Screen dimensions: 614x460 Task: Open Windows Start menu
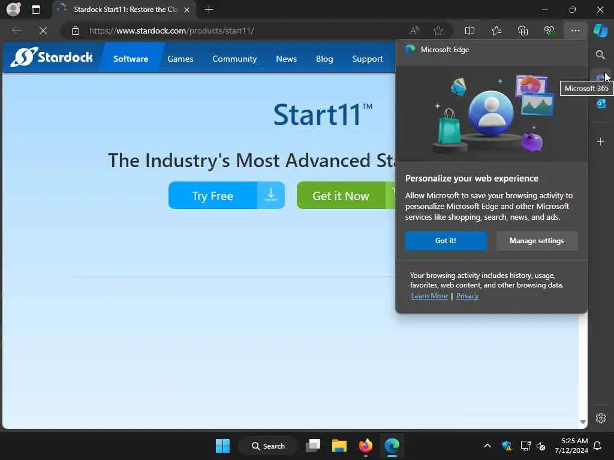tap(223, 446)
